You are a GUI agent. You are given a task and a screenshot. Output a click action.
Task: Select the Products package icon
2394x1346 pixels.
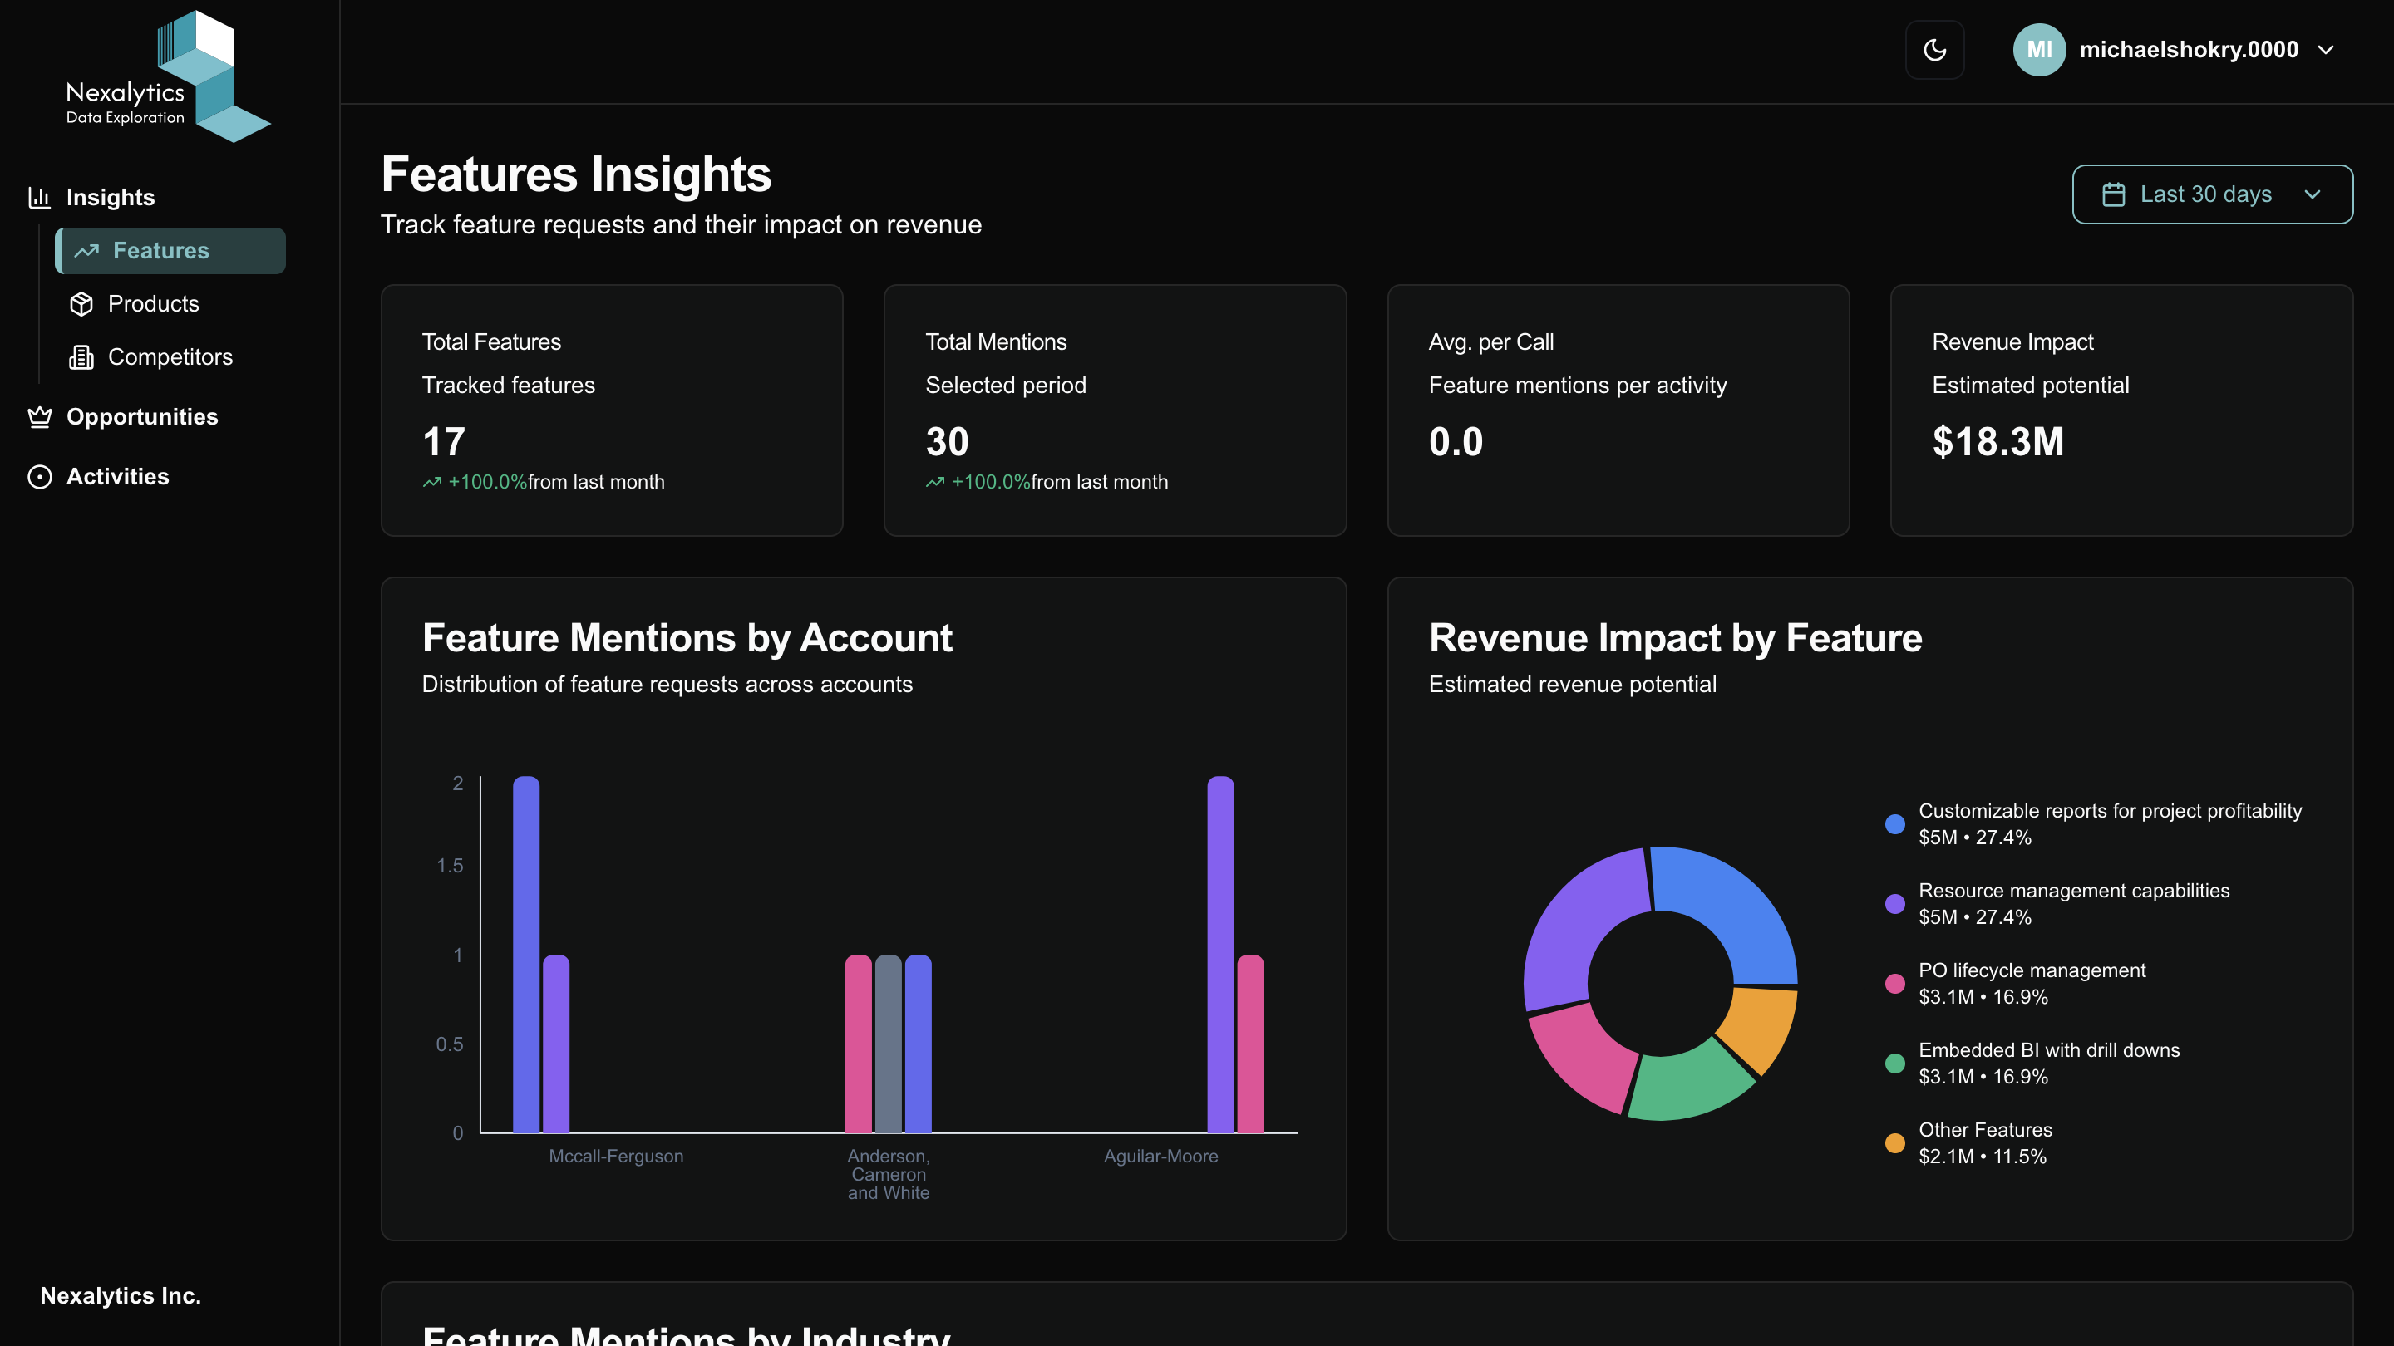coord(81,304)
